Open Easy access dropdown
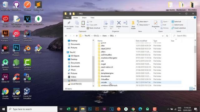 pyautogui.click(x=143, y=25)
